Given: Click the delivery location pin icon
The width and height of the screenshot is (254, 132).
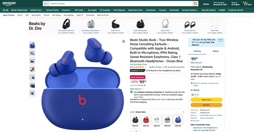Looking at the screenshot, I should pyautogui.click(x=192, y=83).
